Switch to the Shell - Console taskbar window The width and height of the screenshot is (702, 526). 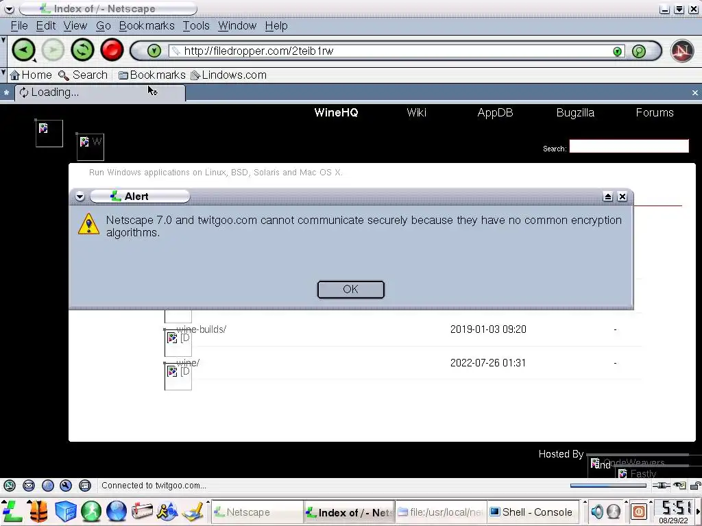532,512
